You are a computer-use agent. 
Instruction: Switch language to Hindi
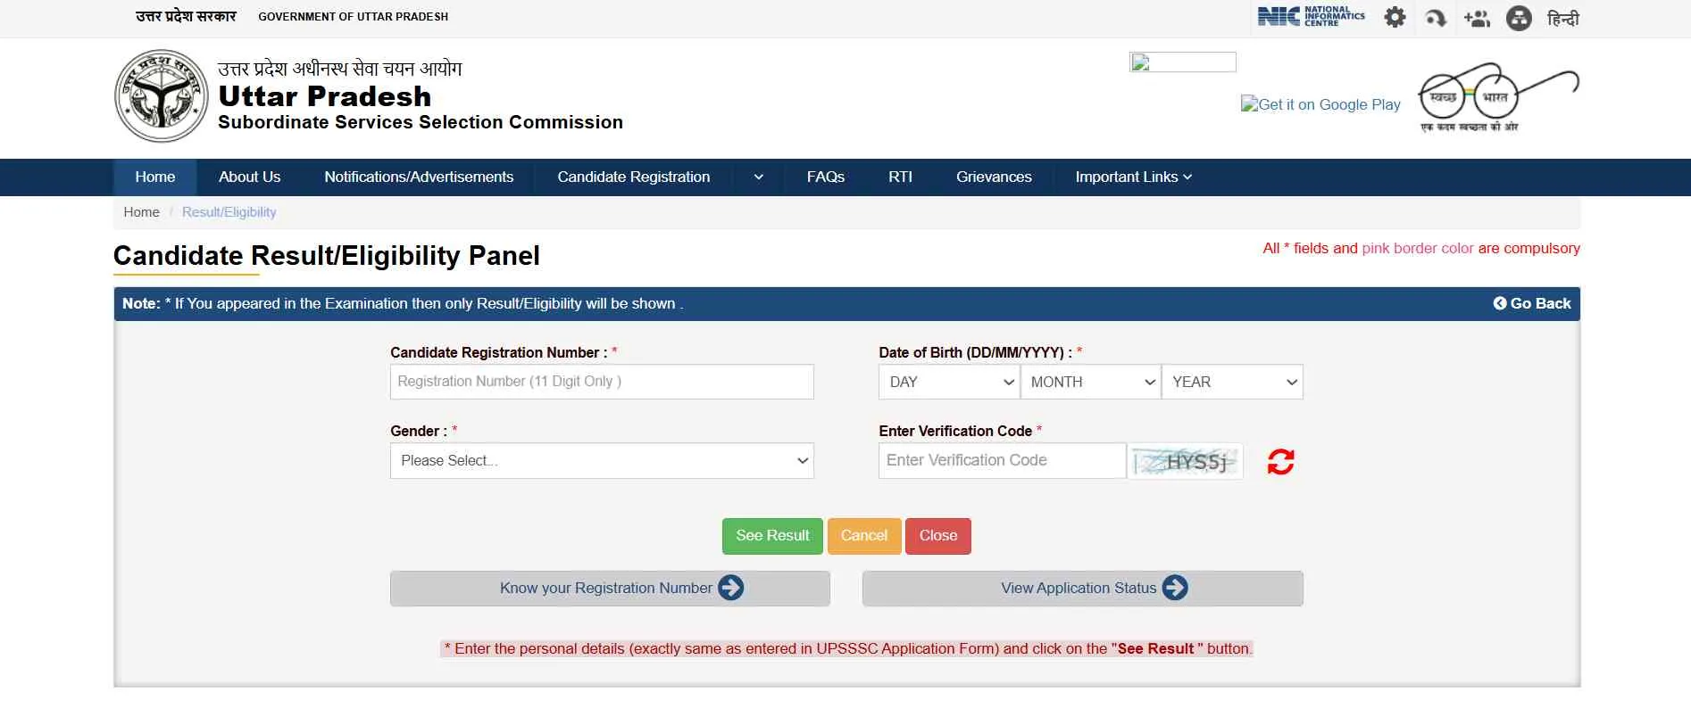click(1562, 18)
